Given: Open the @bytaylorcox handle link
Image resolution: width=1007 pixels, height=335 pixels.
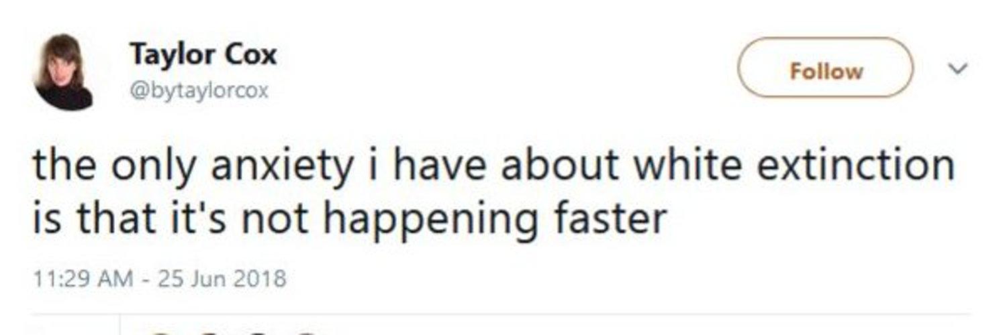Looking at the screenshot, I should [x=199, y=90].
